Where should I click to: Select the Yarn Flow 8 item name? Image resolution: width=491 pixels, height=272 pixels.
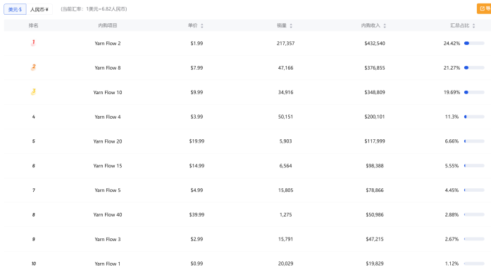point(108,67)
